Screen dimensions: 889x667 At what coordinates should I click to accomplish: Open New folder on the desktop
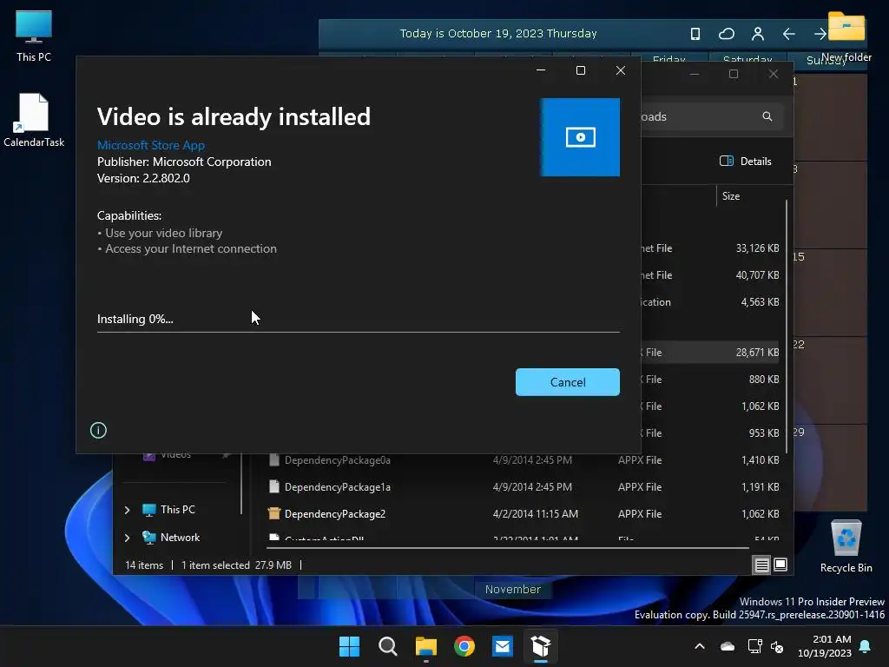click(846, 36)
